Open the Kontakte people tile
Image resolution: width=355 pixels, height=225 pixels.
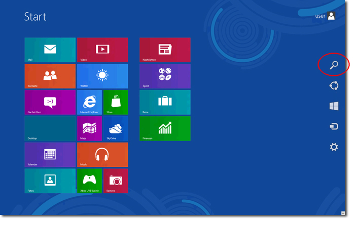coord(50,76)
